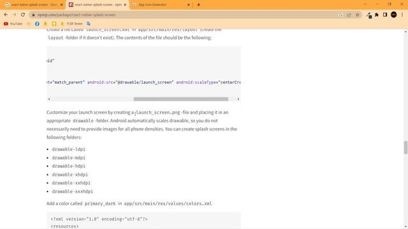Click the inline "drawable" word before -folder

(x=83, y=121)
